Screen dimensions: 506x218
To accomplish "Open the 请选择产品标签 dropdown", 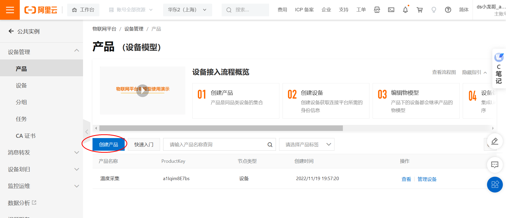I will pos(307,144).
